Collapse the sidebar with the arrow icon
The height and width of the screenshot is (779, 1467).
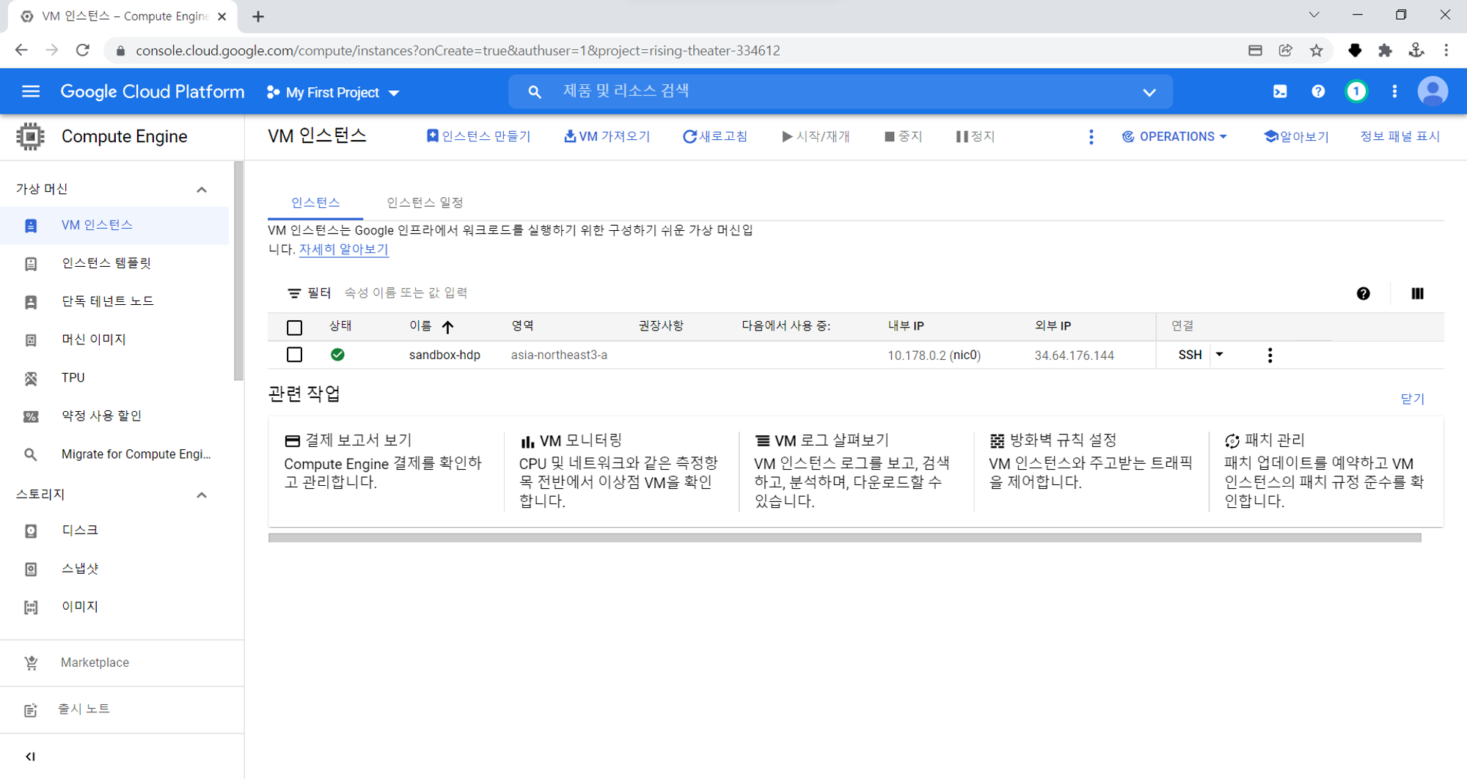click(x=30, y=756)
